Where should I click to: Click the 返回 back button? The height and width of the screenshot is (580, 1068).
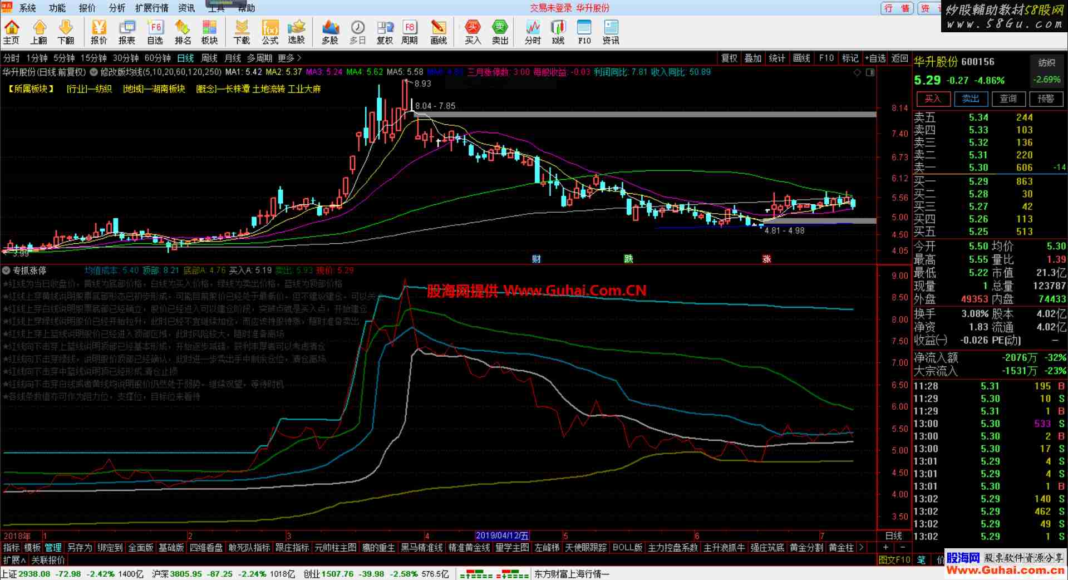(899, 58)
